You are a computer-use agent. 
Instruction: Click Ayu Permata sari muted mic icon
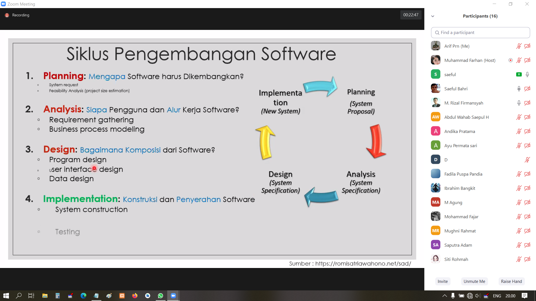[x=519, y=145]
